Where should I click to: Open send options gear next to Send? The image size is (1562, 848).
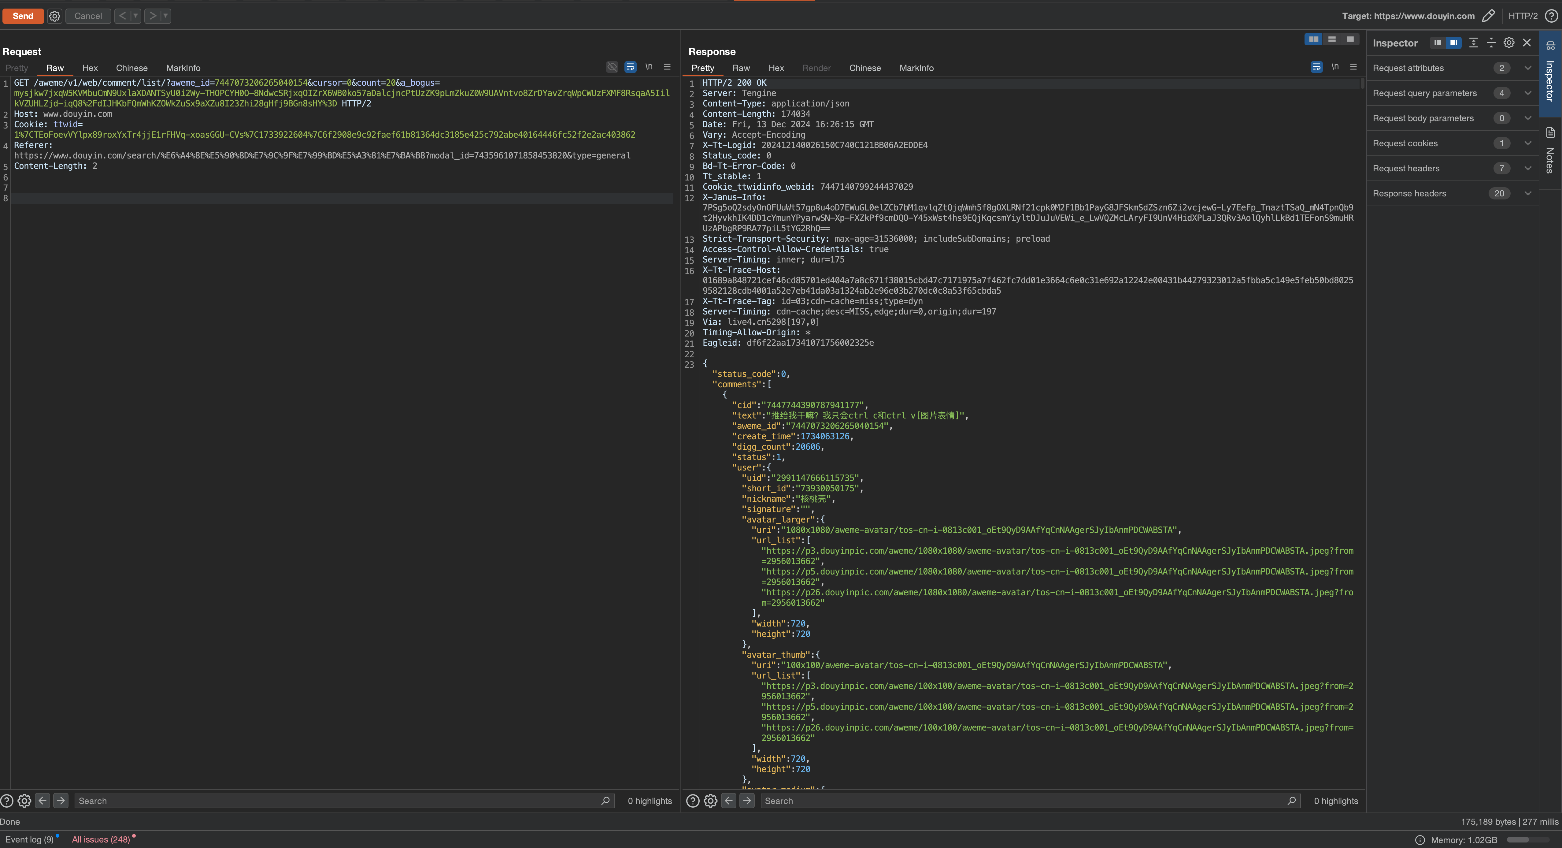(x=54, y=17)
